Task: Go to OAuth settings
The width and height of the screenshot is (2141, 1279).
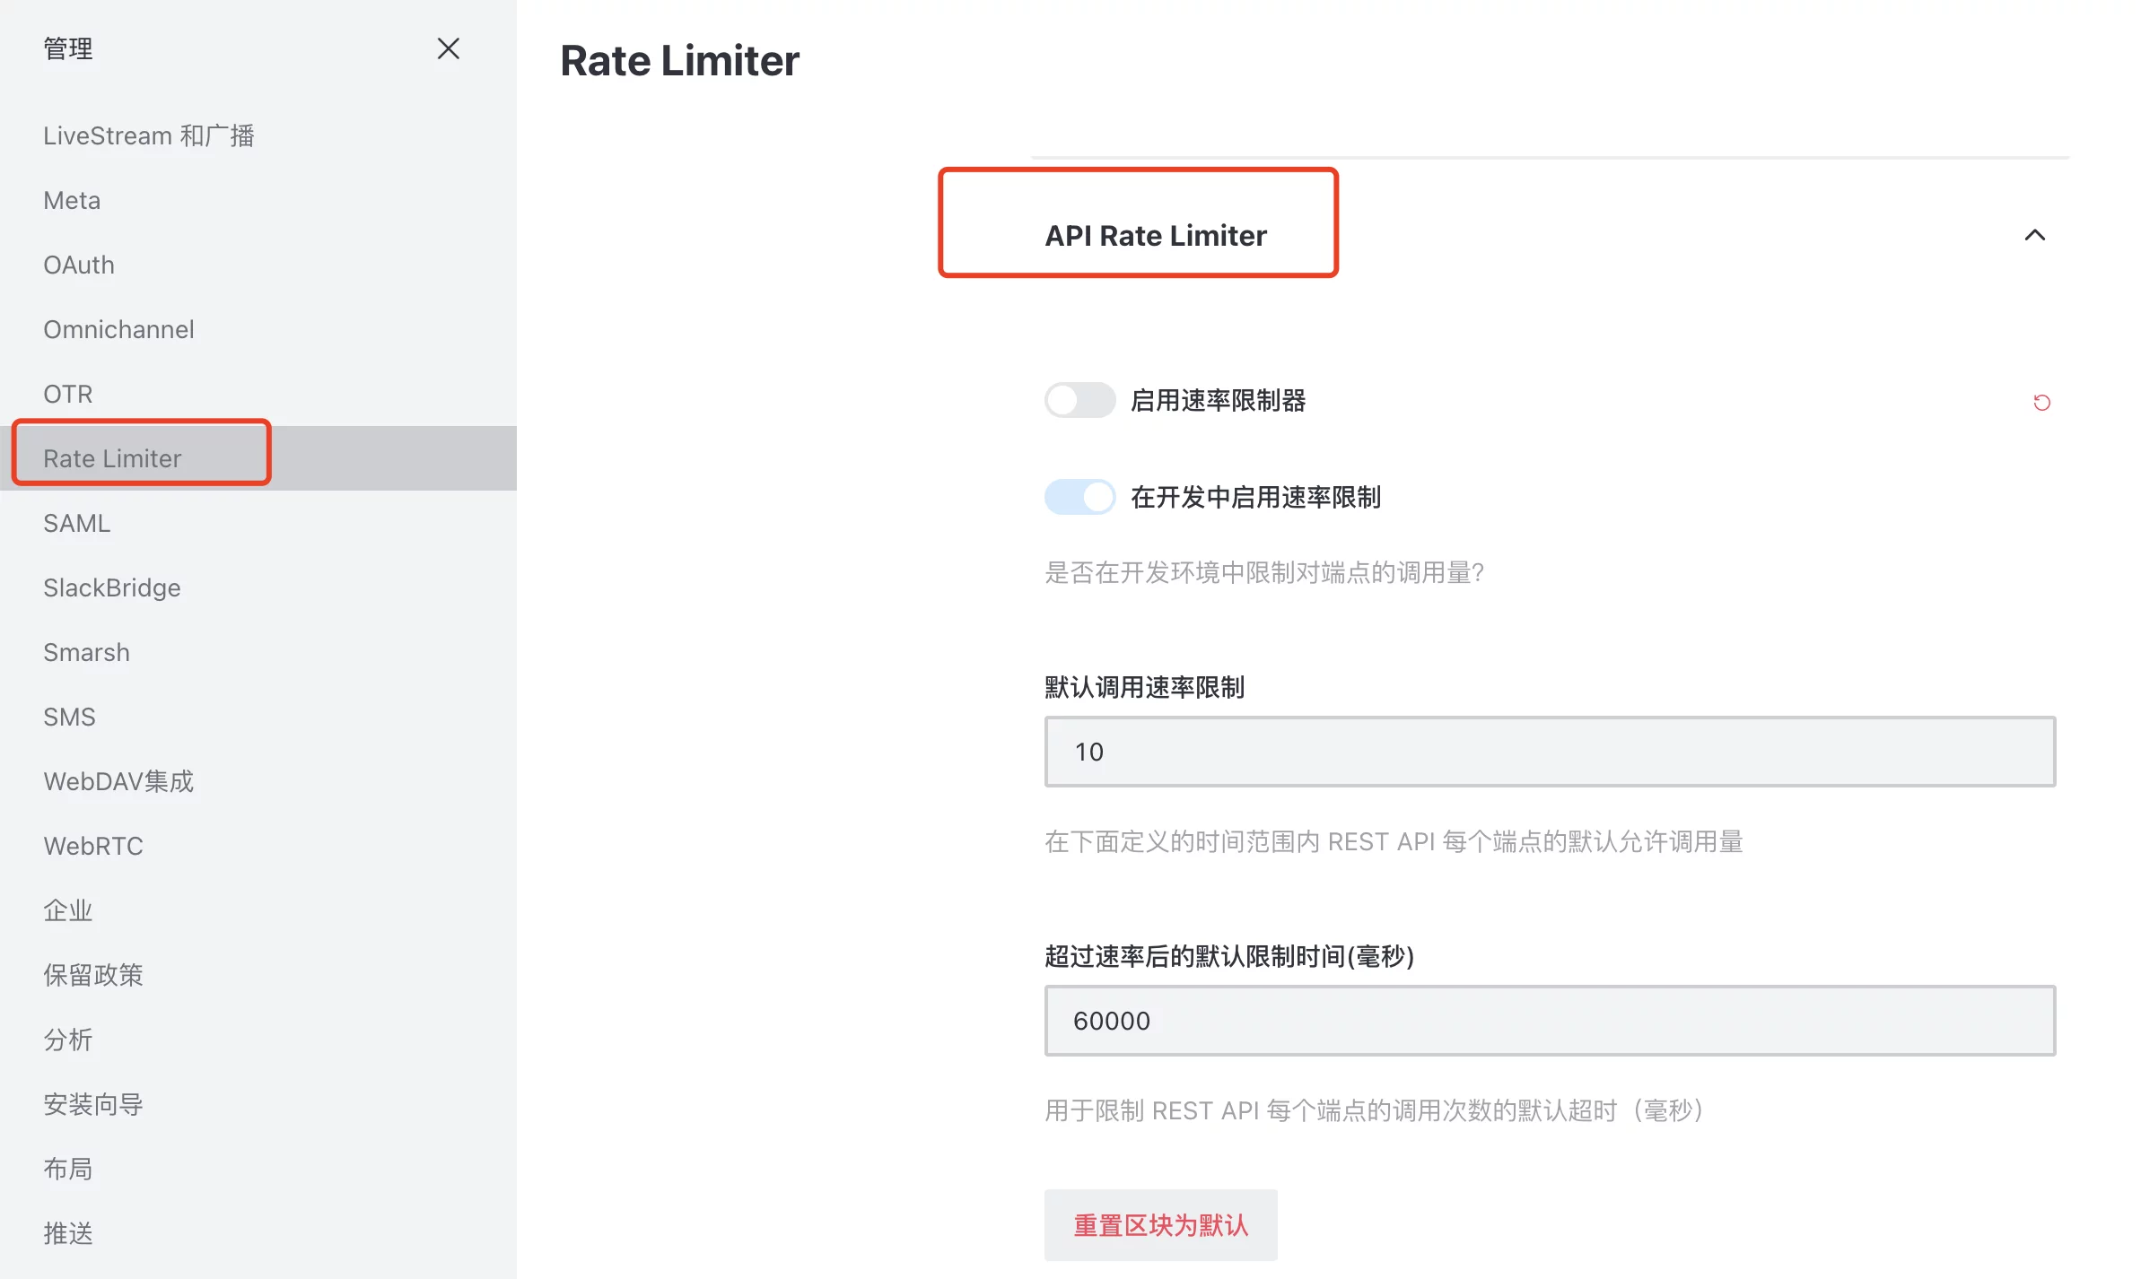Action: 79,265
